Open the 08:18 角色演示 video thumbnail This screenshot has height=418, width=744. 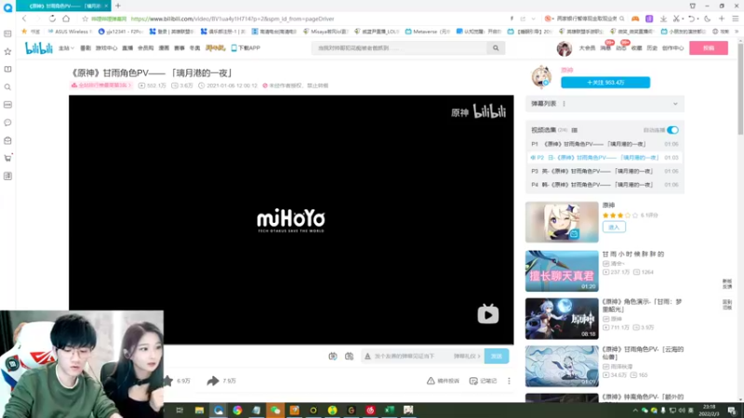562,319
